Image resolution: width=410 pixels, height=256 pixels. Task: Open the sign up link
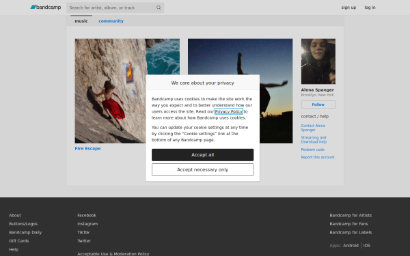(348, 8)
